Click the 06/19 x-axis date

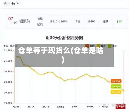point(46,107)
